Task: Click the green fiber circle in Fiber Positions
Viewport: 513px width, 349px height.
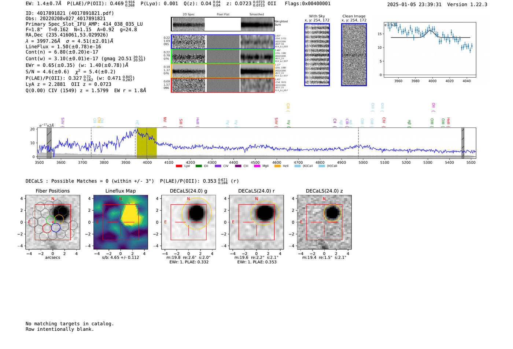Action: (51, 220)
